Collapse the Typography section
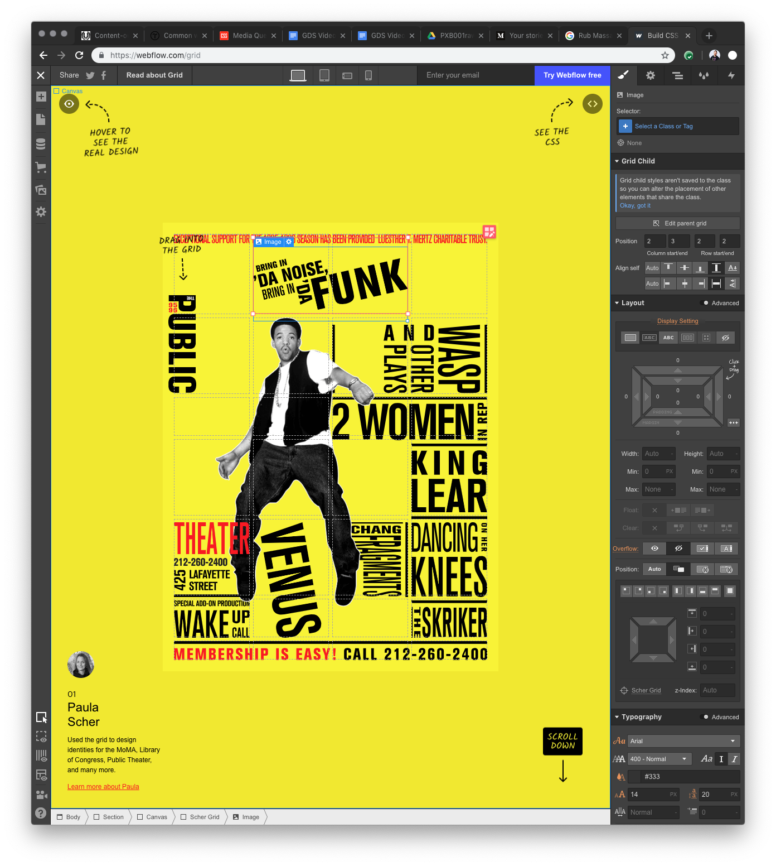 coord(617,717)
